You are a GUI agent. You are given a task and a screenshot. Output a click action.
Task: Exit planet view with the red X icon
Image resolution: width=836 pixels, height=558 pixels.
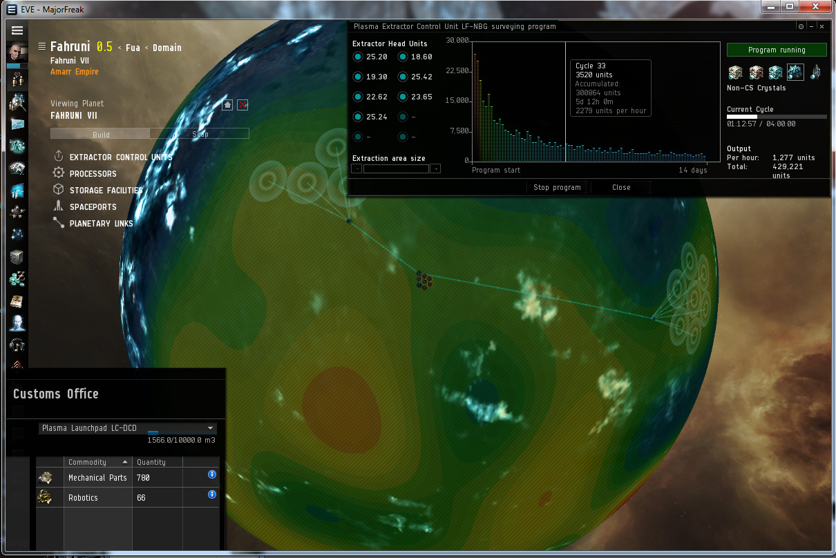pyautogui.click(x=243, y=104)
